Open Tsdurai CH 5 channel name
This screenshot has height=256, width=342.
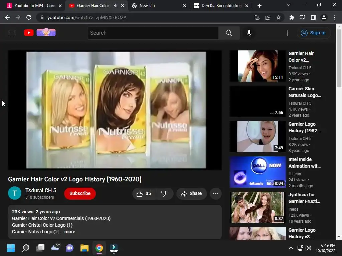tap(41, 190)
